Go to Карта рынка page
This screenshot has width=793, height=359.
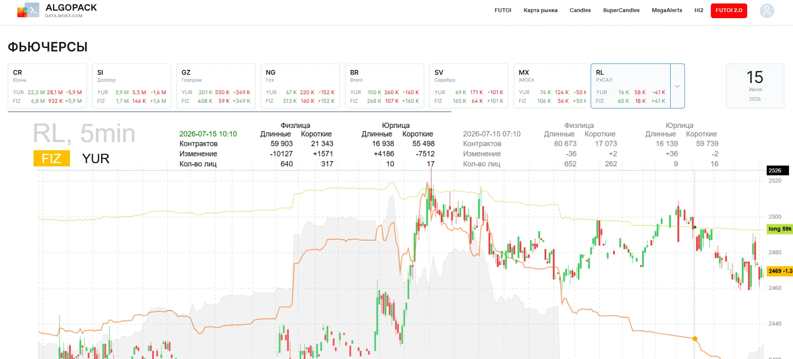click(x=540, y=10)
